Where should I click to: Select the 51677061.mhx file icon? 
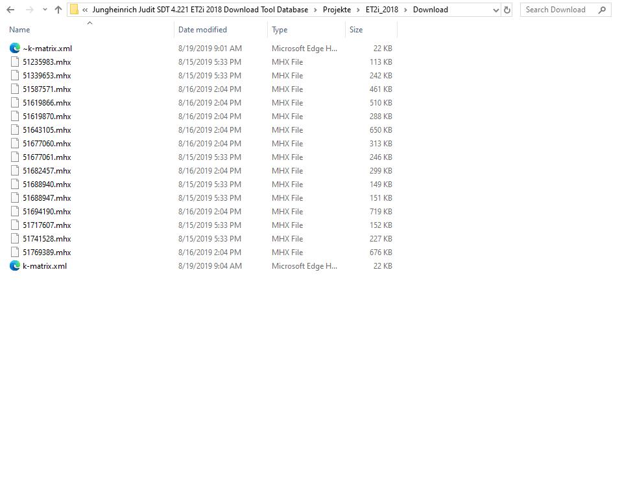[x=15, y=157]
